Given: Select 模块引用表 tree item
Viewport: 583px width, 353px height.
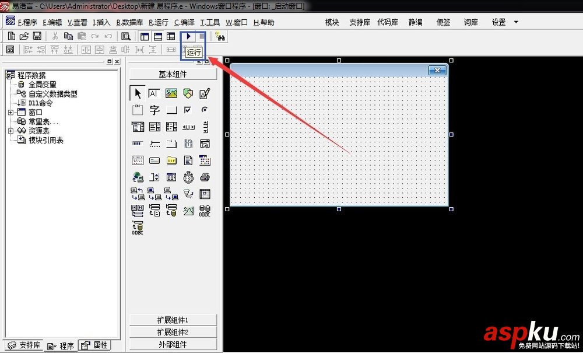Looking at the screenshot, I should (x=46, y=140).
